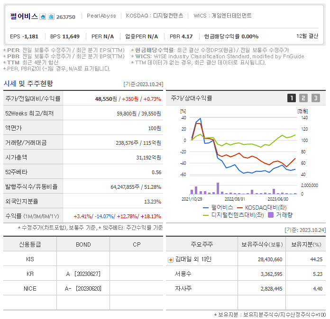Select the 자사주 shareholder row

246,289
